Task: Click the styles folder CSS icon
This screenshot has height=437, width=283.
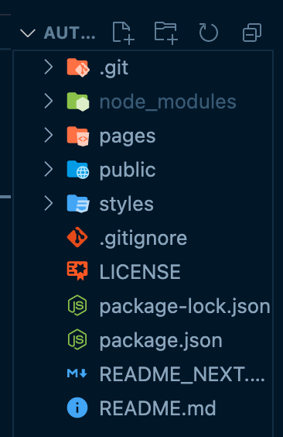Action: click(x=78, y=204)
